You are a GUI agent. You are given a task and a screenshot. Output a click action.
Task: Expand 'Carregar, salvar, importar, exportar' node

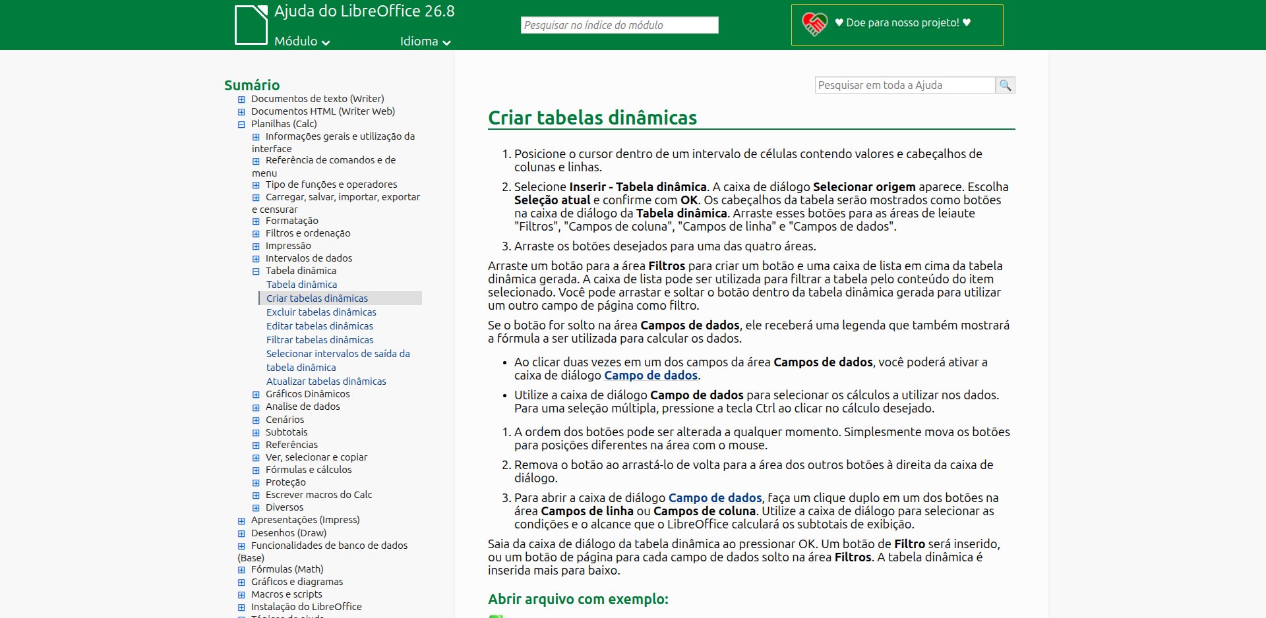(256, 198)
